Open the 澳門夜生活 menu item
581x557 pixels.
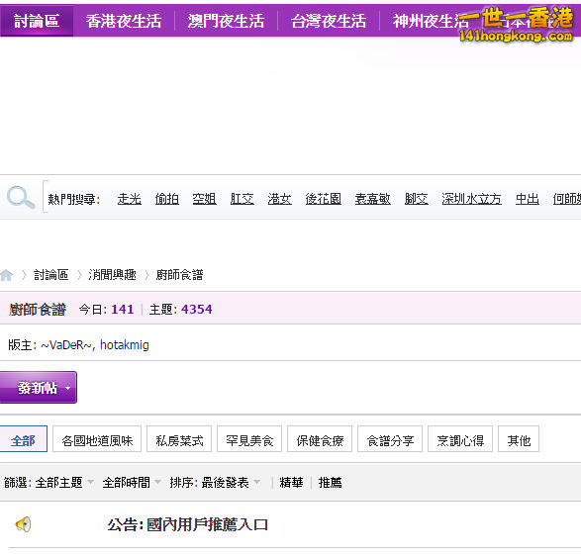tap(226, 21)
